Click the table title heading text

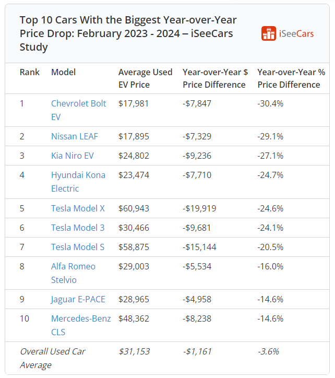pos(128,33)
